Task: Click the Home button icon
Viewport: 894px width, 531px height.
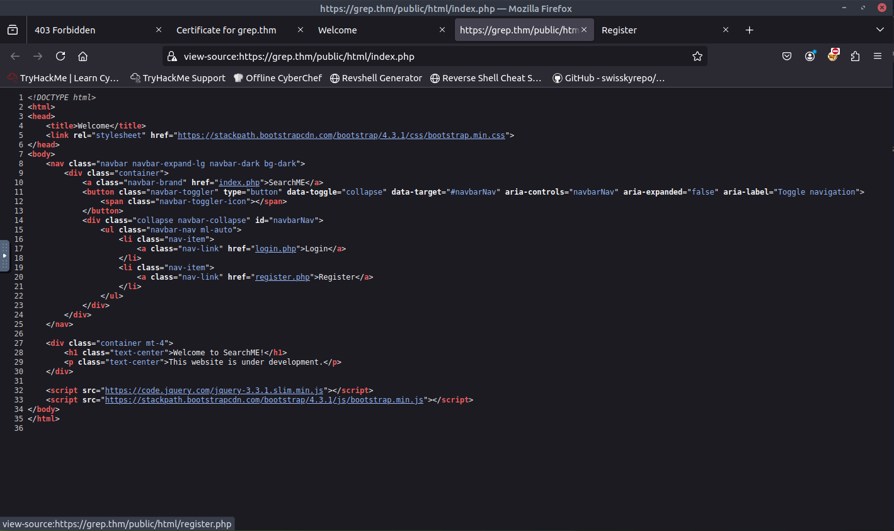Action: [83, 56]
